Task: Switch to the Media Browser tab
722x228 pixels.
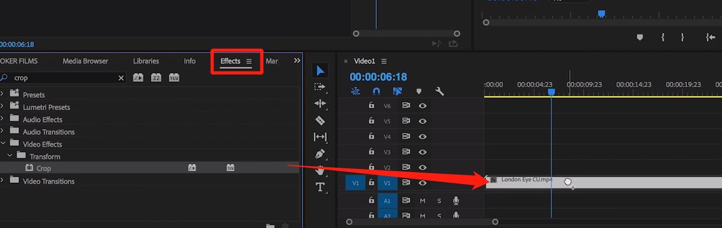Action: pos(85,61)
